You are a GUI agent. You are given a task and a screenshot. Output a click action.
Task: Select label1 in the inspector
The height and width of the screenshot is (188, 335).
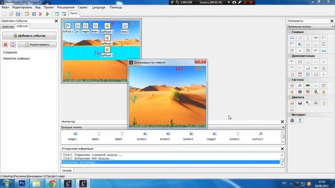(x=95, y=136)
